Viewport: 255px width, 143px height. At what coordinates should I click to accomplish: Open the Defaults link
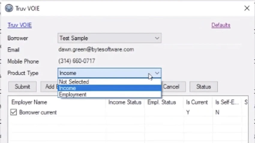(x=221, y=25)
